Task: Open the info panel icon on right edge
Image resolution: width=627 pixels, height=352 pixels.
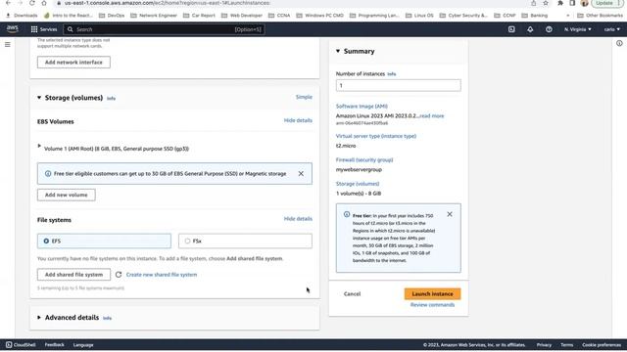Action: pos(619,43)
